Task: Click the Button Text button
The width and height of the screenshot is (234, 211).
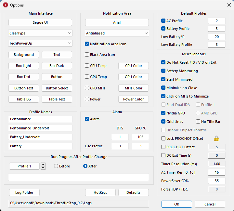Action: 24,88
